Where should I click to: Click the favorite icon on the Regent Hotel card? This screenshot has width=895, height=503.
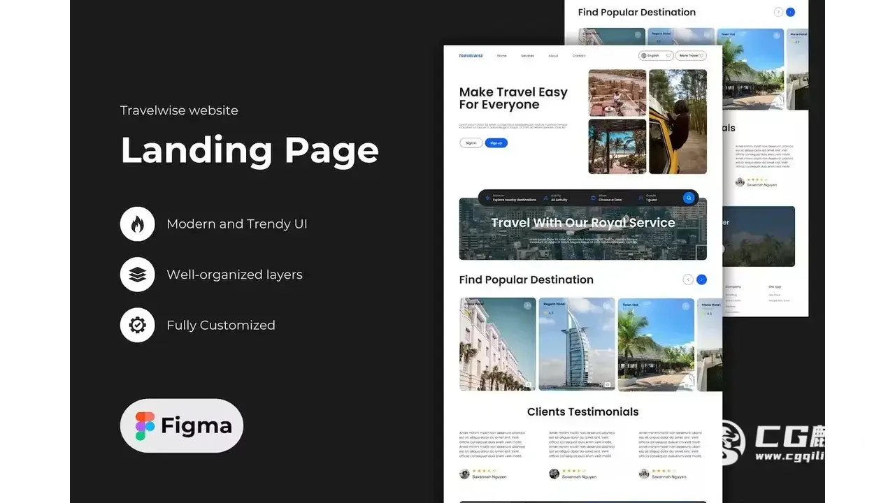coord(608,305)
